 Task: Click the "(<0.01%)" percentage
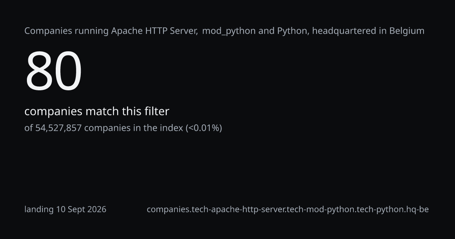(x=204, y=128)
